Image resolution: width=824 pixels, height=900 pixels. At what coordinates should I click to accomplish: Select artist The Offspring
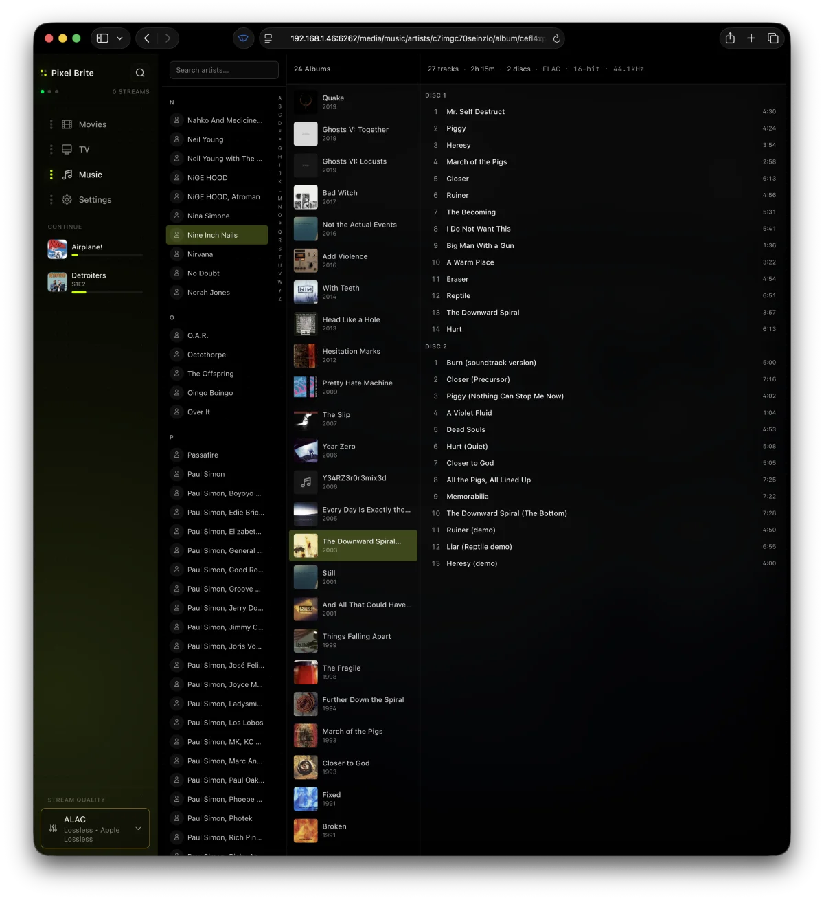[217, 374]
